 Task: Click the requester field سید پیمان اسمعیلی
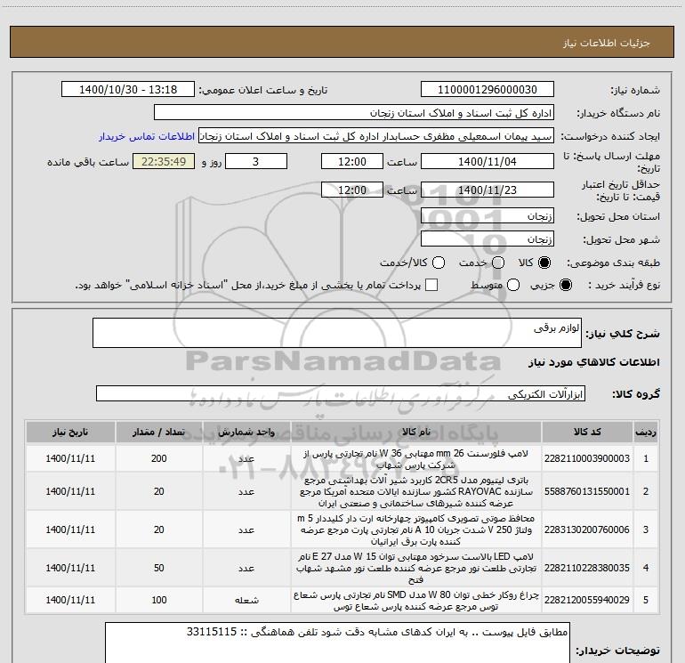(376, 136)
